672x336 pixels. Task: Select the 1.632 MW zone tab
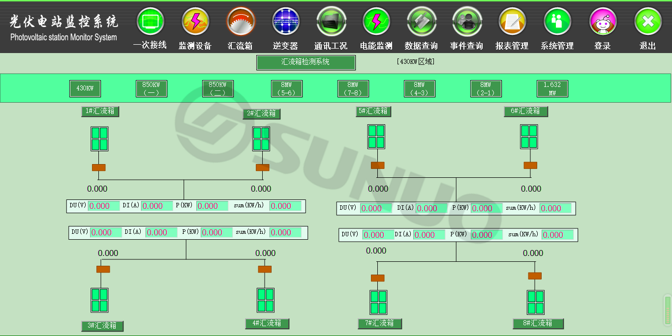(x=552, y=89)
